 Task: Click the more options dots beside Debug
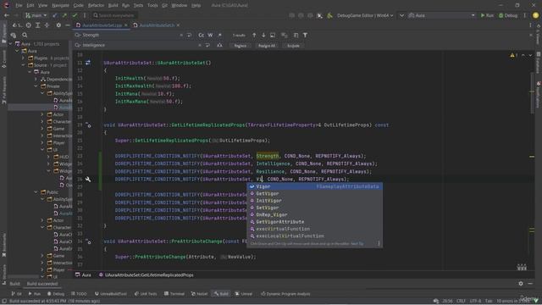525,15
